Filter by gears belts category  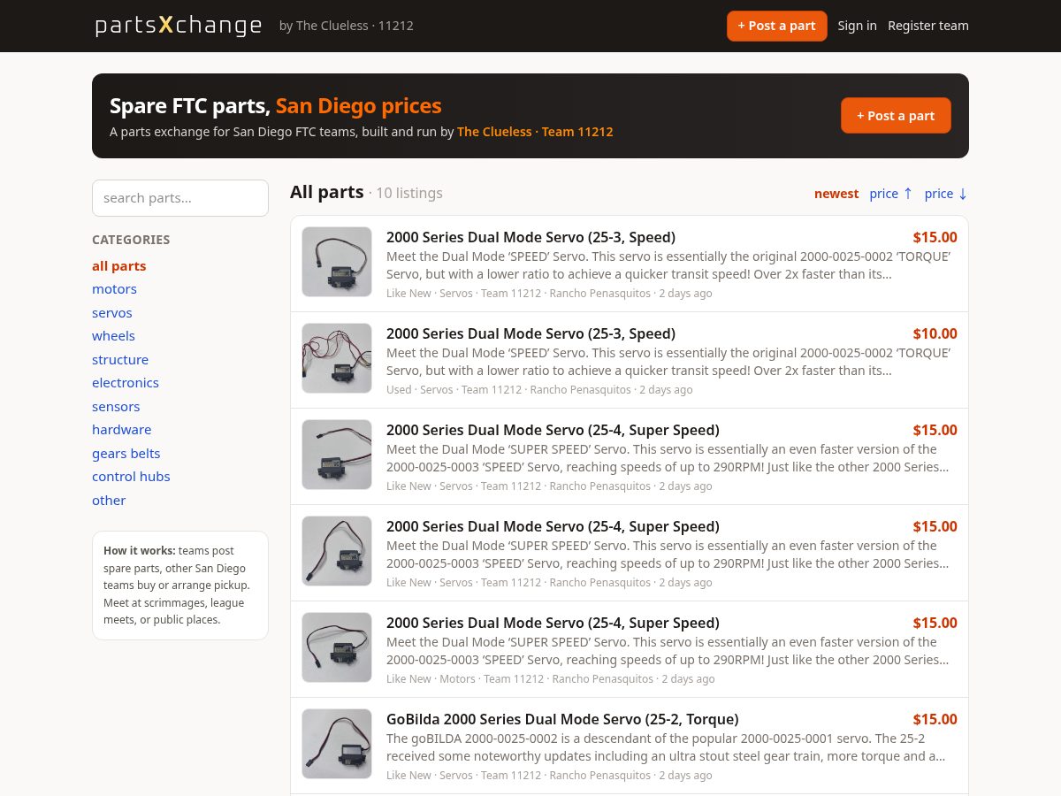click(126, 454)
